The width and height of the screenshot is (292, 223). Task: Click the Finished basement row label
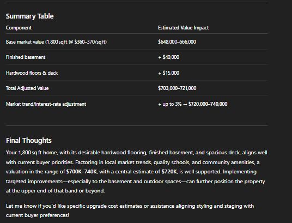point(26,57)
